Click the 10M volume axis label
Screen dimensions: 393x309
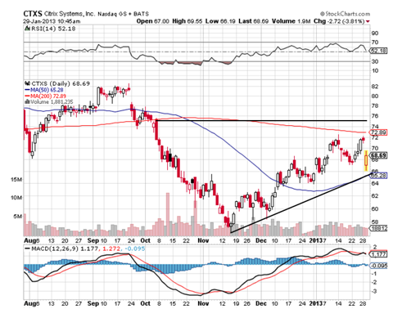[16, 198]
